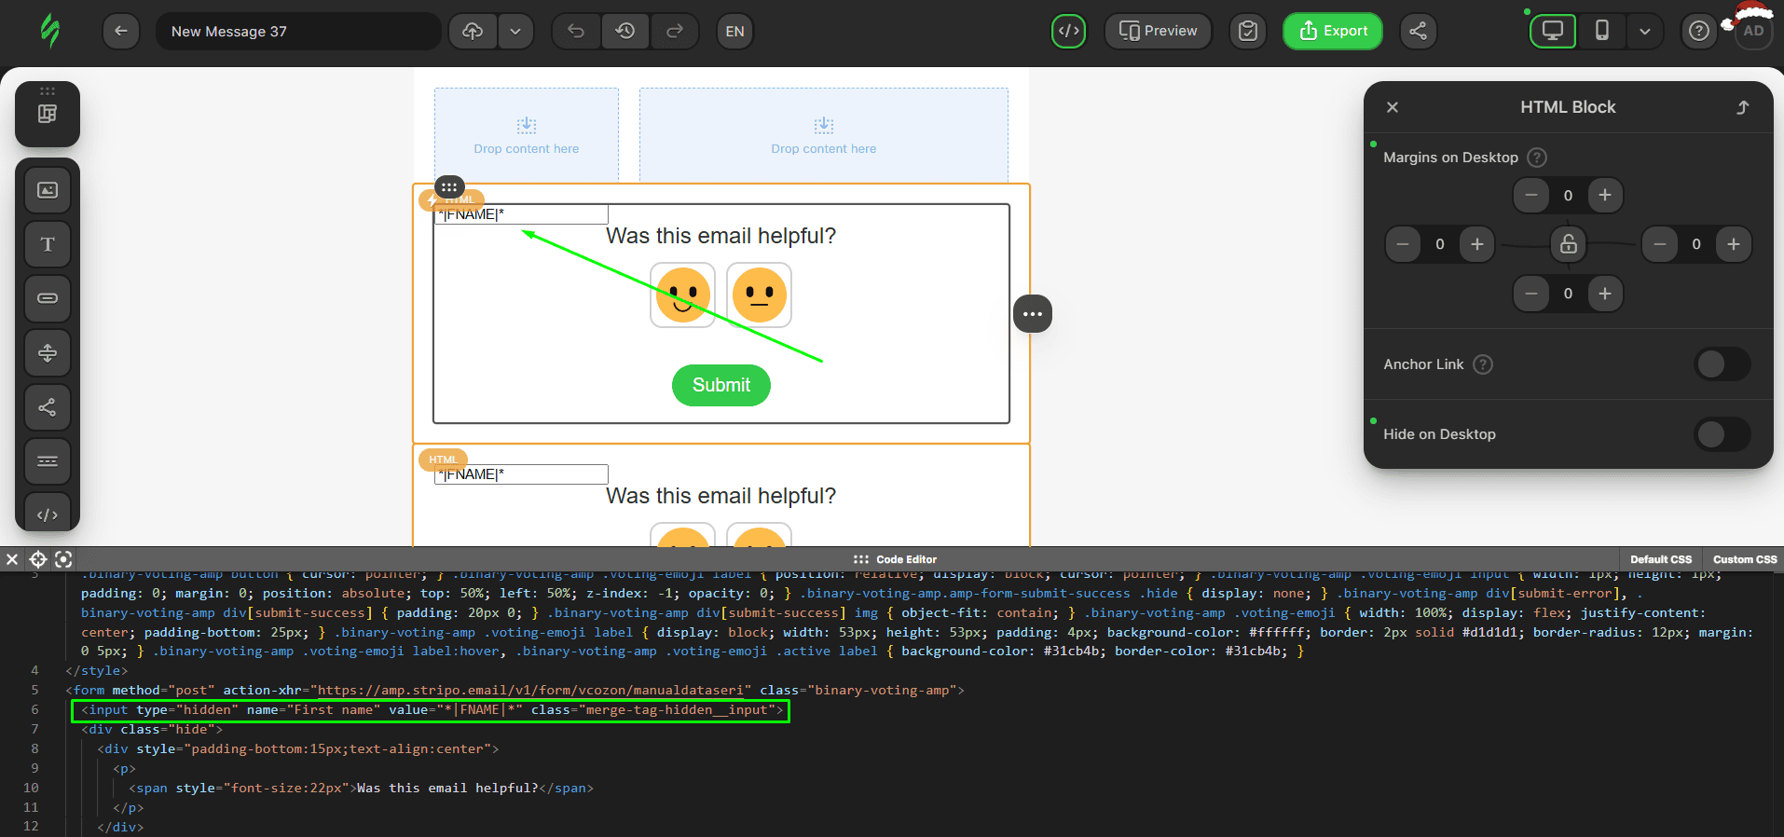The image size is (1784, 837).
Task: Open the help question mark icon
Action: click(1698, 31)
